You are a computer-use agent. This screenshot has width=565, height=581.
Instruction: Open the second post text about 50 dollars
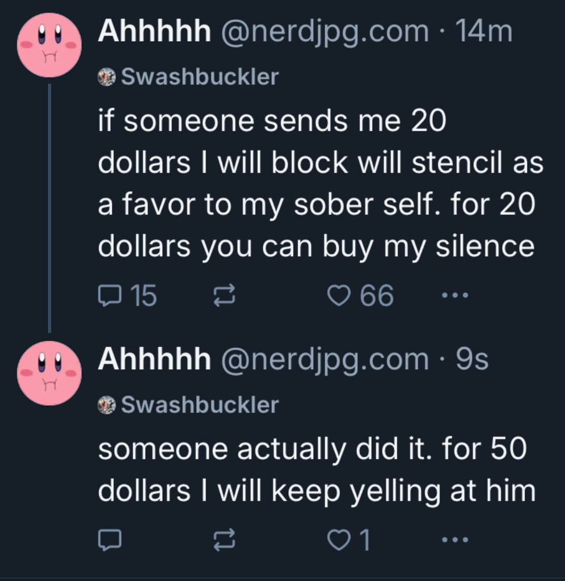pos(317,470)
